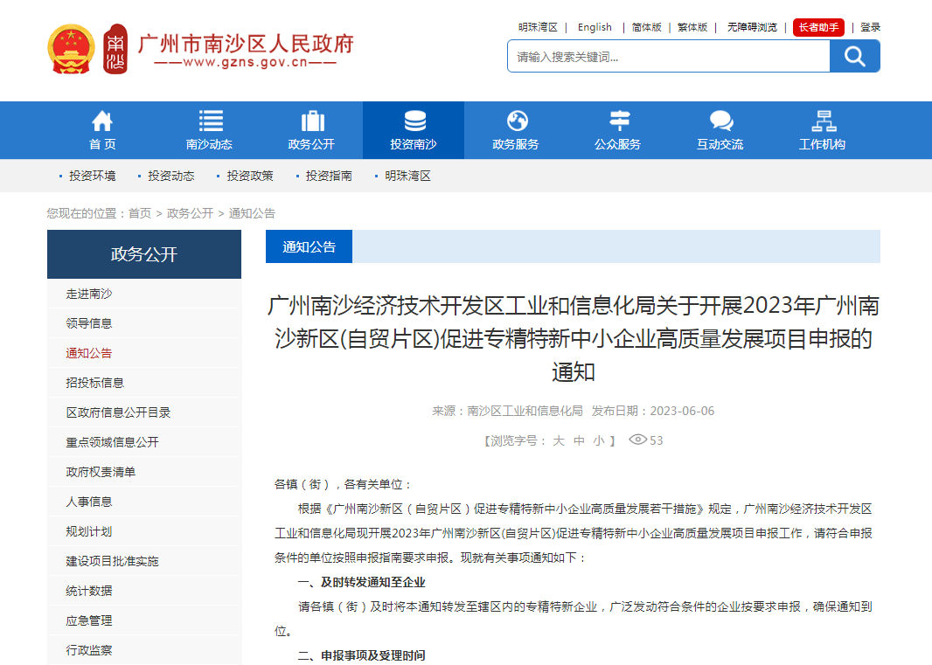Click source text 南沙区工业和信息化局

point(525,411)
